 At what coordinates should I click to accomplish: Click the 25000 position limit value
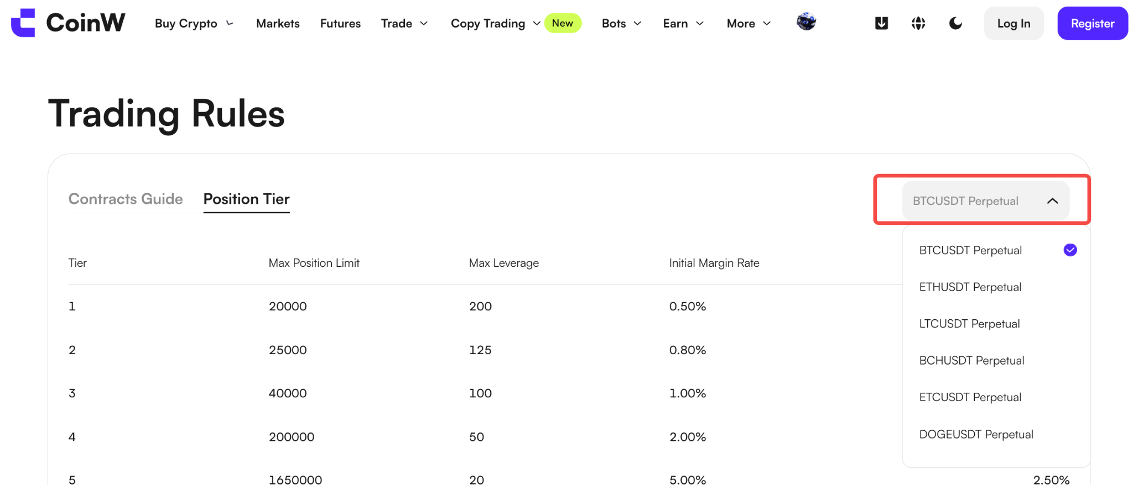point(288,350)
